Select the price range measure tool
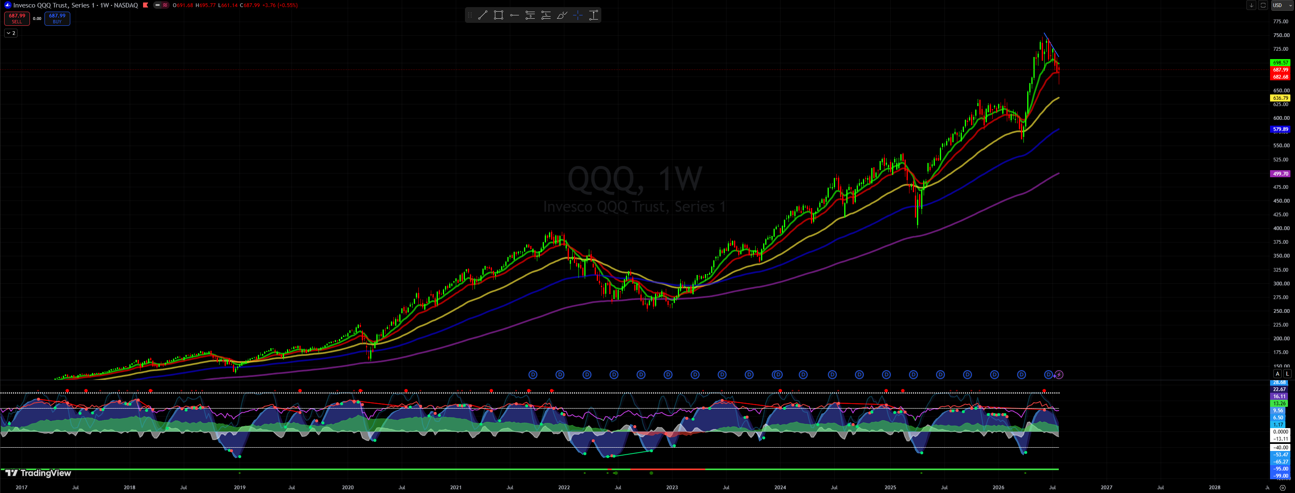Screen dimensions: 1295x493 click(594, 15)
